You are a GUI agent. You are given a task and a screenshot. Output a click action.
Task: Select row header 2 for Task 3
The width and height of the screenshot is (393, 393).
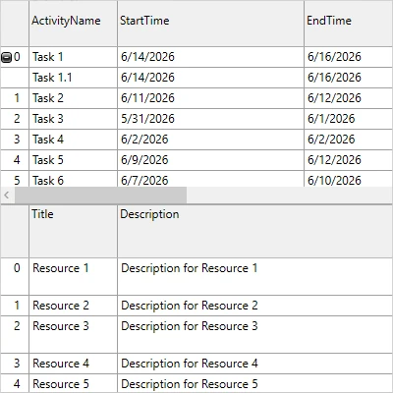pyautogui.click(x=15, y=119)
